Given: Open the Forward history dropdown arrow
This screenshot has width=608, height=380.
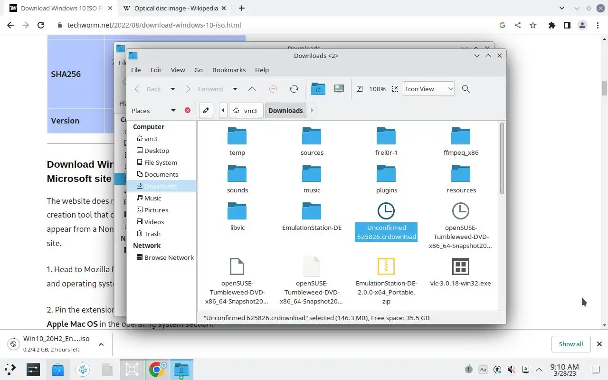Looking at the screenshot, I should pyautogui.click(x=235, y=89).
